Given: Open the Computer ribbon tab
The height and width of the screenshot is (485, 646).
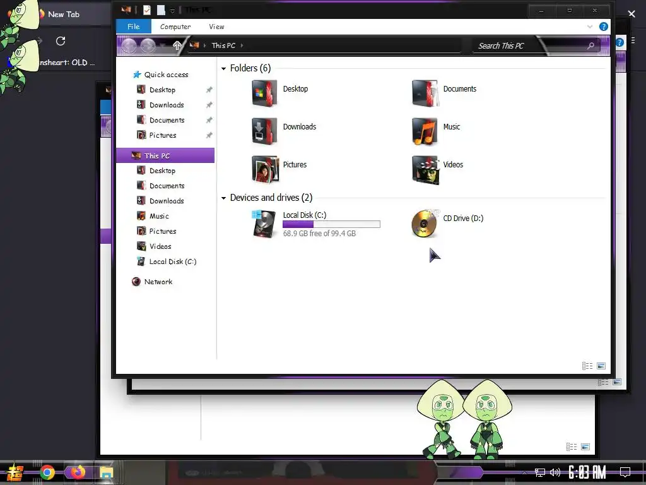Looking at the screenshot, I should 175,27.
